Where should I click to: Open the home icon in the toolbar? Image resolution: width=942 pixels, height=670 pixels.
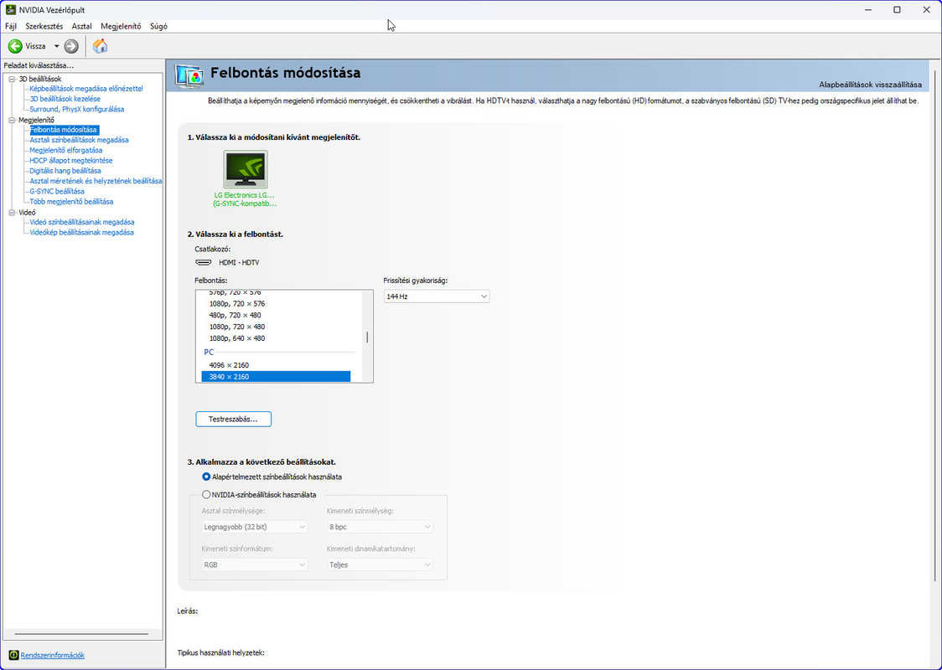click(101, 45)
